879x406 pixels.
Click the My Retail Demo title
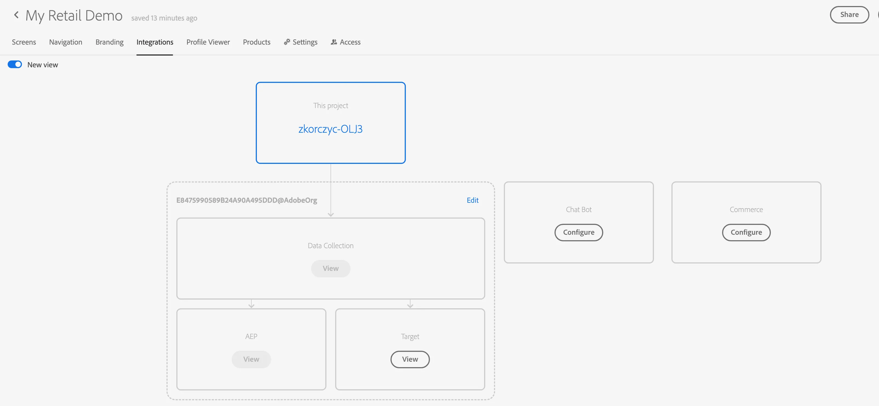pos(74,15)
